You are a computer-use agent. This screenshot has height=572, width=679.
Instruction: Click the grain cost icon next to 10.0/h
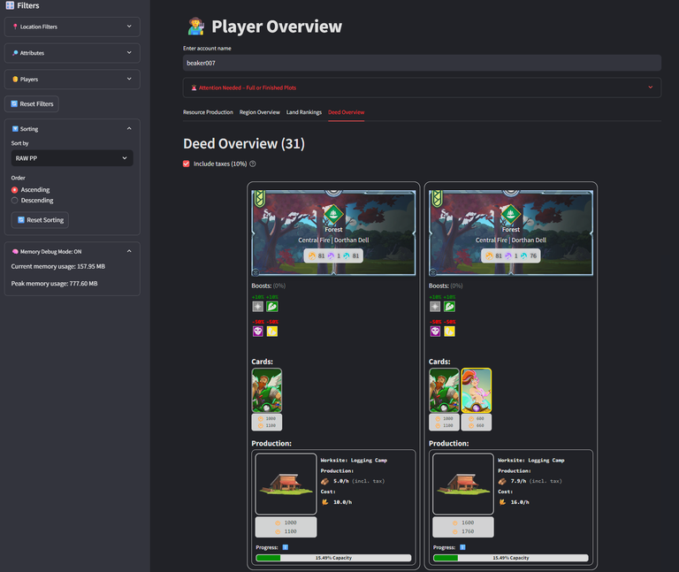[x=324, y=502]
